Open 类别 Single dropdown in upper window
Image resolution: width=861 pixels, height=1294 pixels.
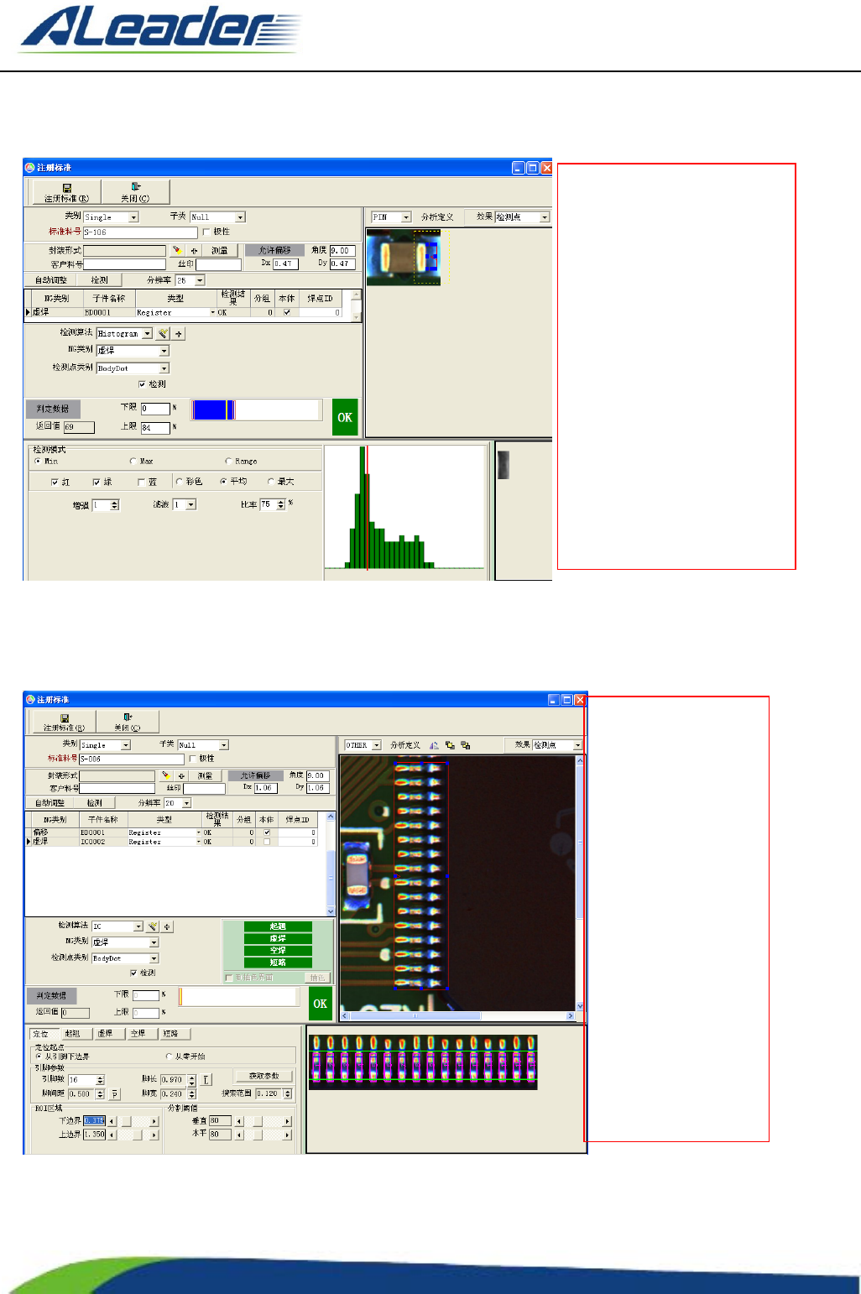pyautogui.click(x=111, y=217)
